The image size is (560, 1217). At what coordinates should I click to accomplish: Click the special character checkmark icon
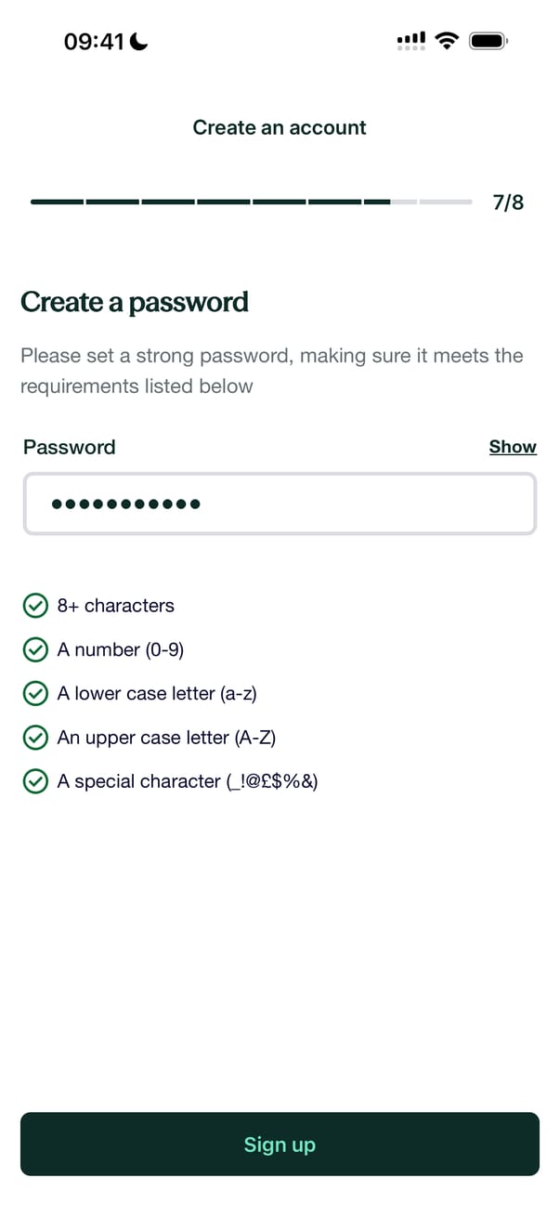35,782
